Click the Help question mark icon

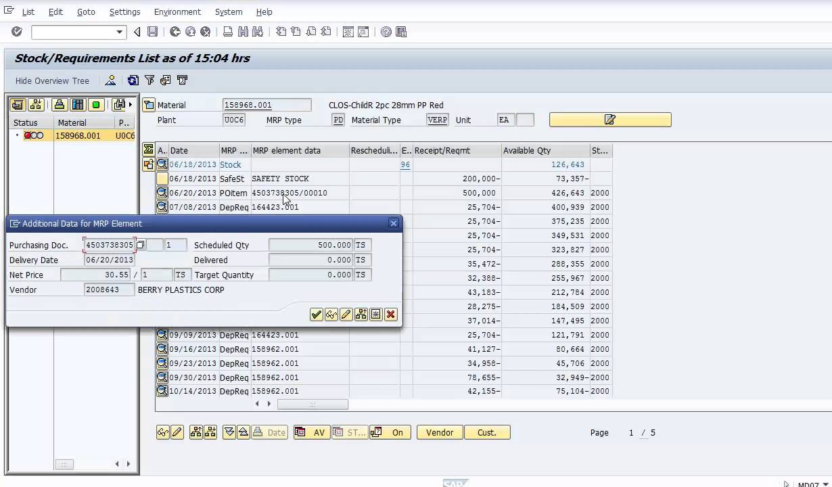click(386, 32)
